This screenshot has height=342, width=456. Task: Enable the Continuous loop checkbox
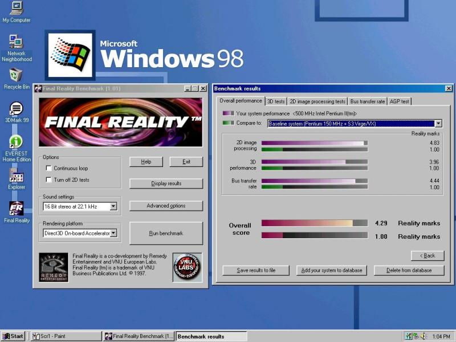point(48,168)
